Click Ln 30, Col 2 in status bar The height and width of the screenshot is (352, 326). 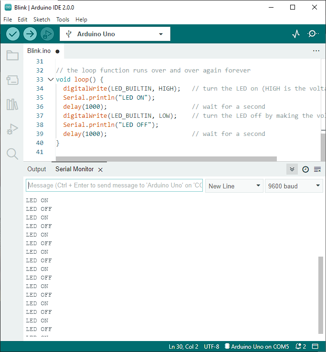click(183, 347)
